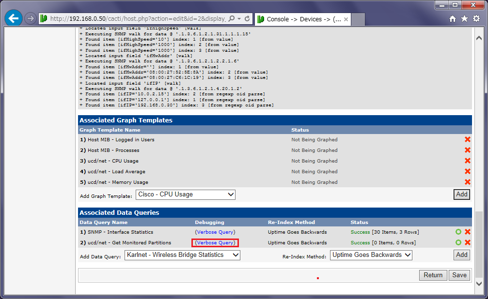Delete the ucd/net - Load Average template

pyautogui.click(x=468, y=171)
